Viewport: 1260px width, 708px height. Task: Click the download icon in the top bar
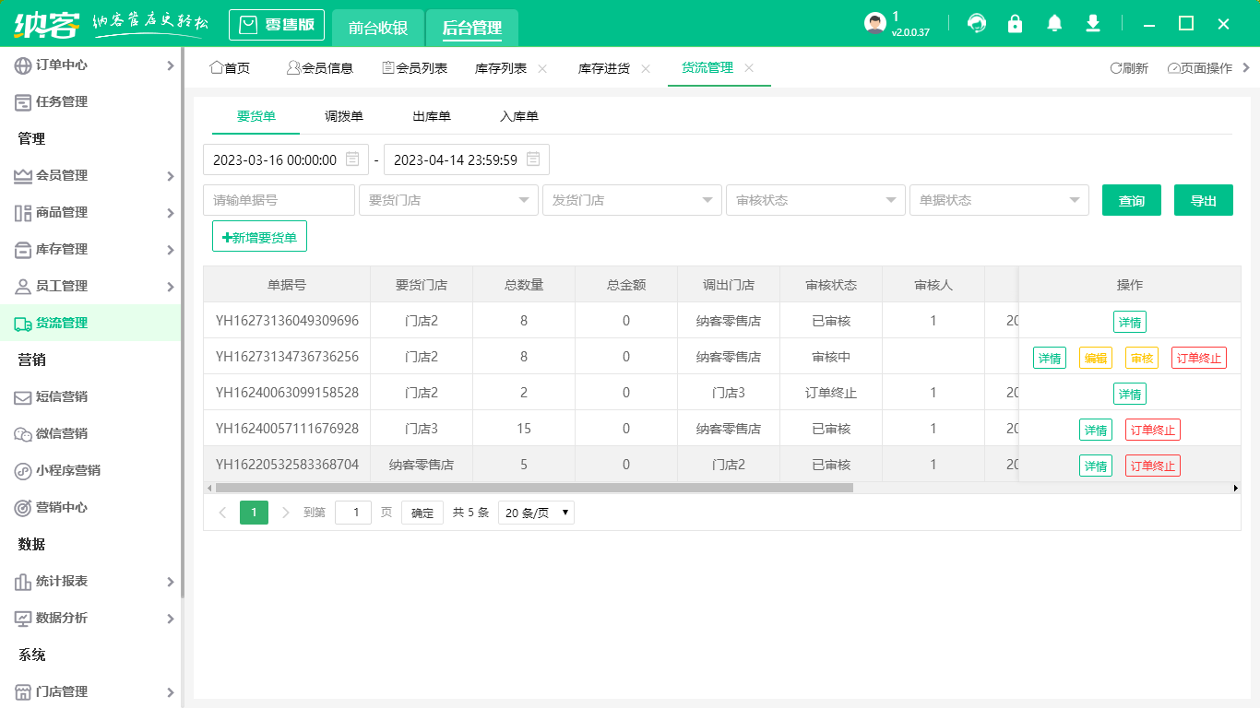point(1092,23)
